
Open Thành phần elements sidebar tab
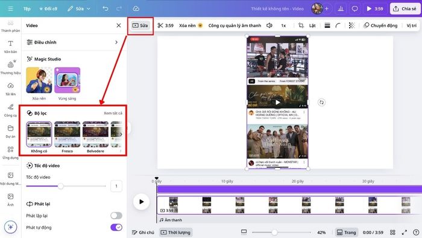coord(10,27)
